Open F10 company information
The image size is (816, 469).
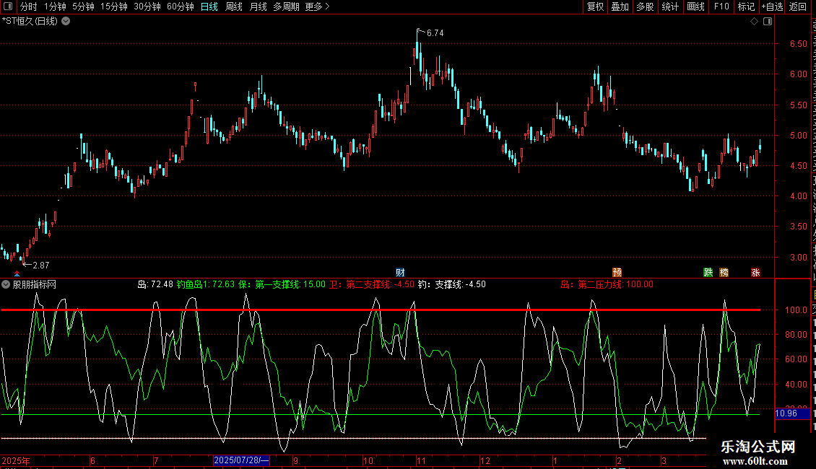721,6
